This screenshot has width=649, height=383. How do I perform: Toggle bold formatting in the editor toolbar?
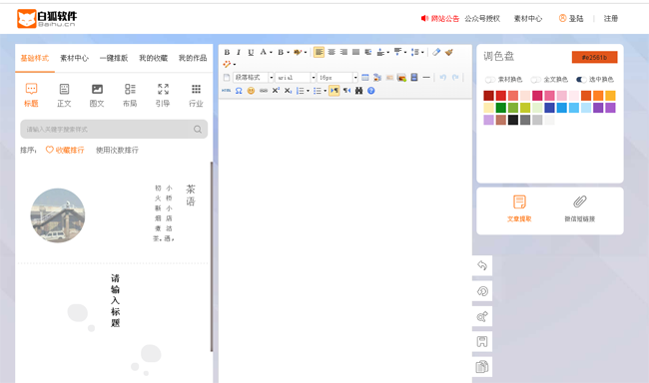click(x=227, y=52)
